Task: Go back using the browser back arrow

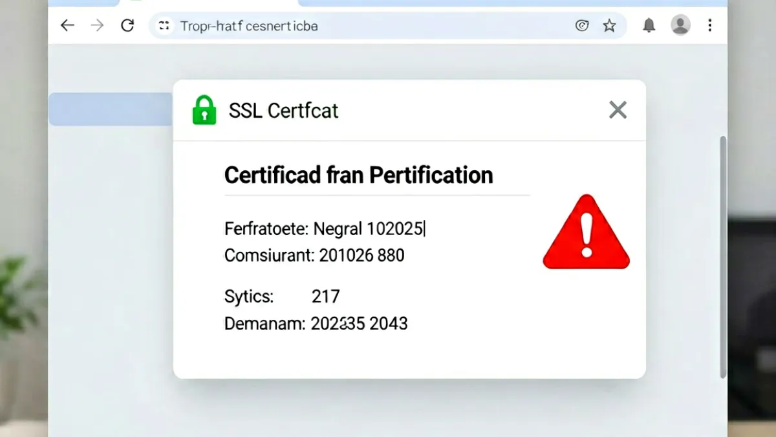Action: point(67,26)
